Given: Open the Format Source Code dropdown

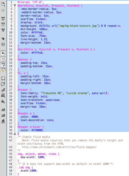Looking at the screenshot, I should point(3,122).
